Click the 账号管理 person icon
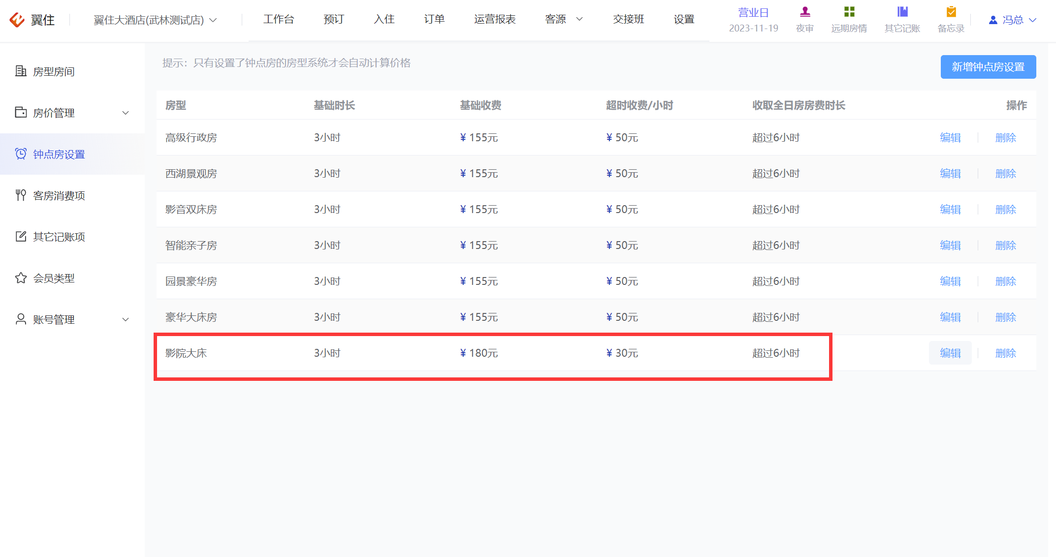Screen dimensions: 1056x557 pyautogui.click(x=21, y=319)
